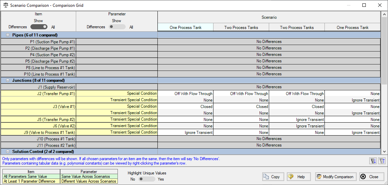Select the P4 (Suction Pipe Pump #2) row

[x=190, y=54]
